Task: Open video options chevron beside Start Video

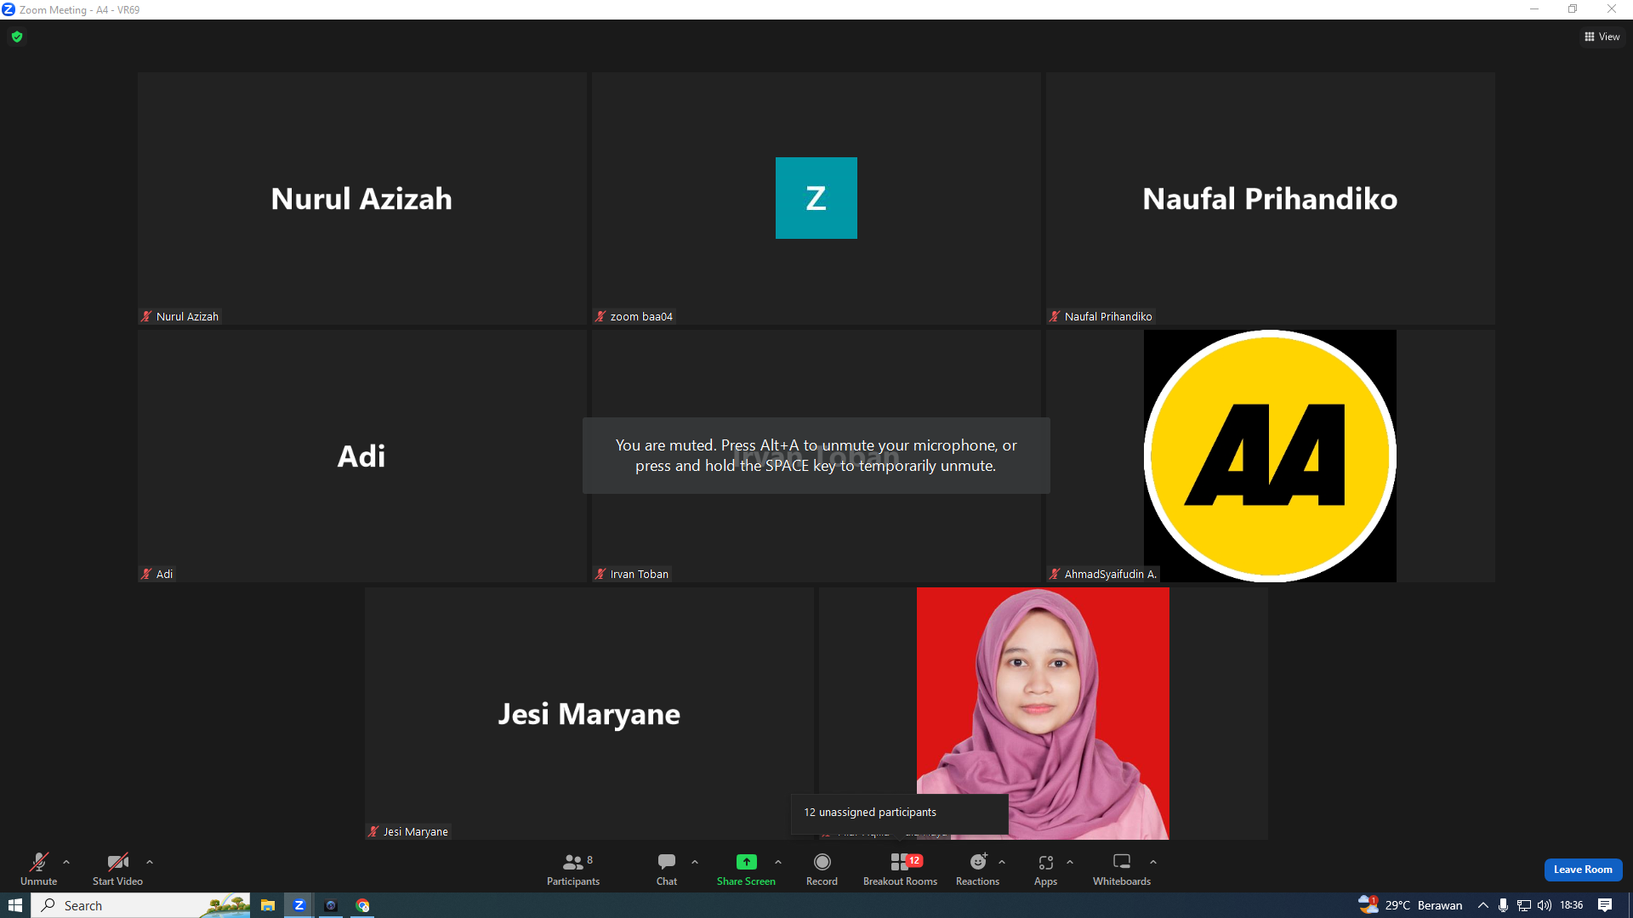Action: pyautogui.click(x=150, y=862)
